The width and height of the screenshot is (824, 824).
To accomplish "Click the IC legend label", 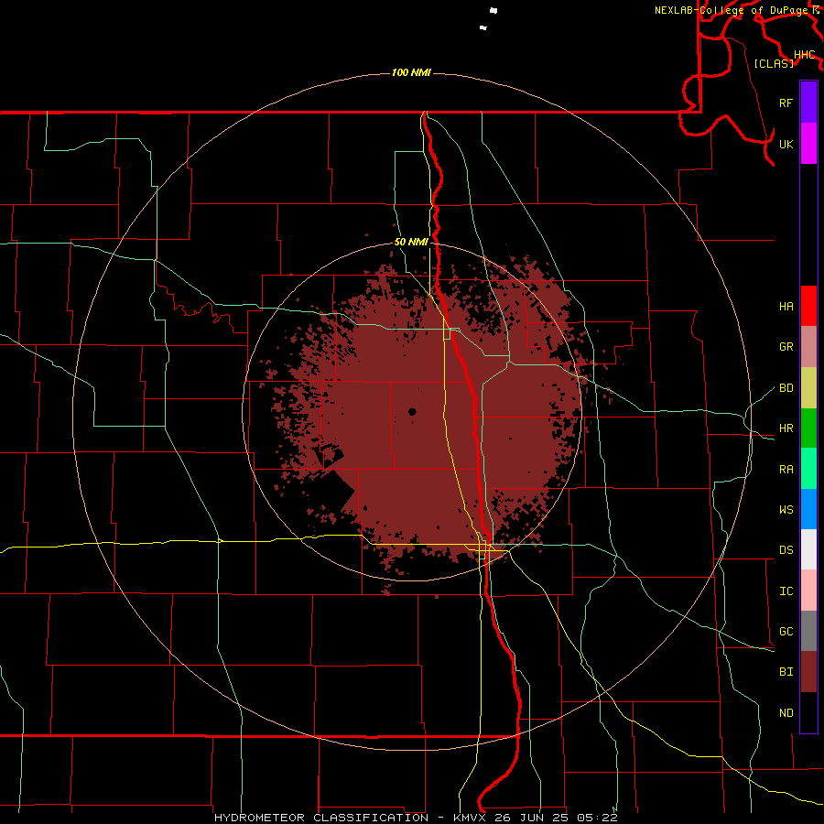I will coord(786,591).
